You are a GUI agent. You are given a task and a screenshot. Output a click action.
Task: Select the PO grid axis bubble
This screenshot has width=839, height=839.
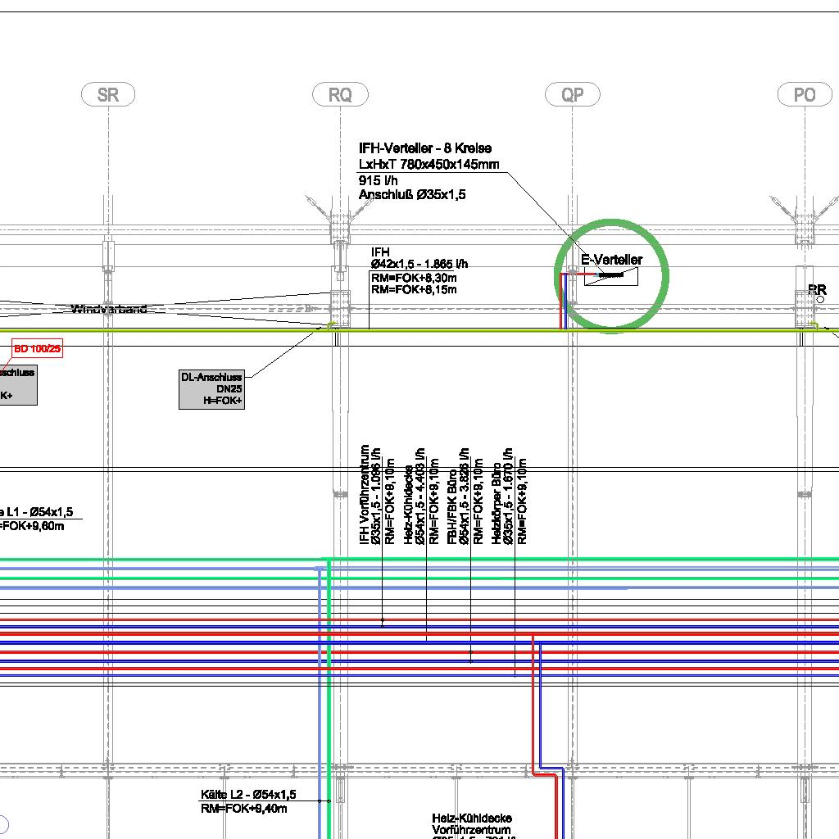(805, 95)
